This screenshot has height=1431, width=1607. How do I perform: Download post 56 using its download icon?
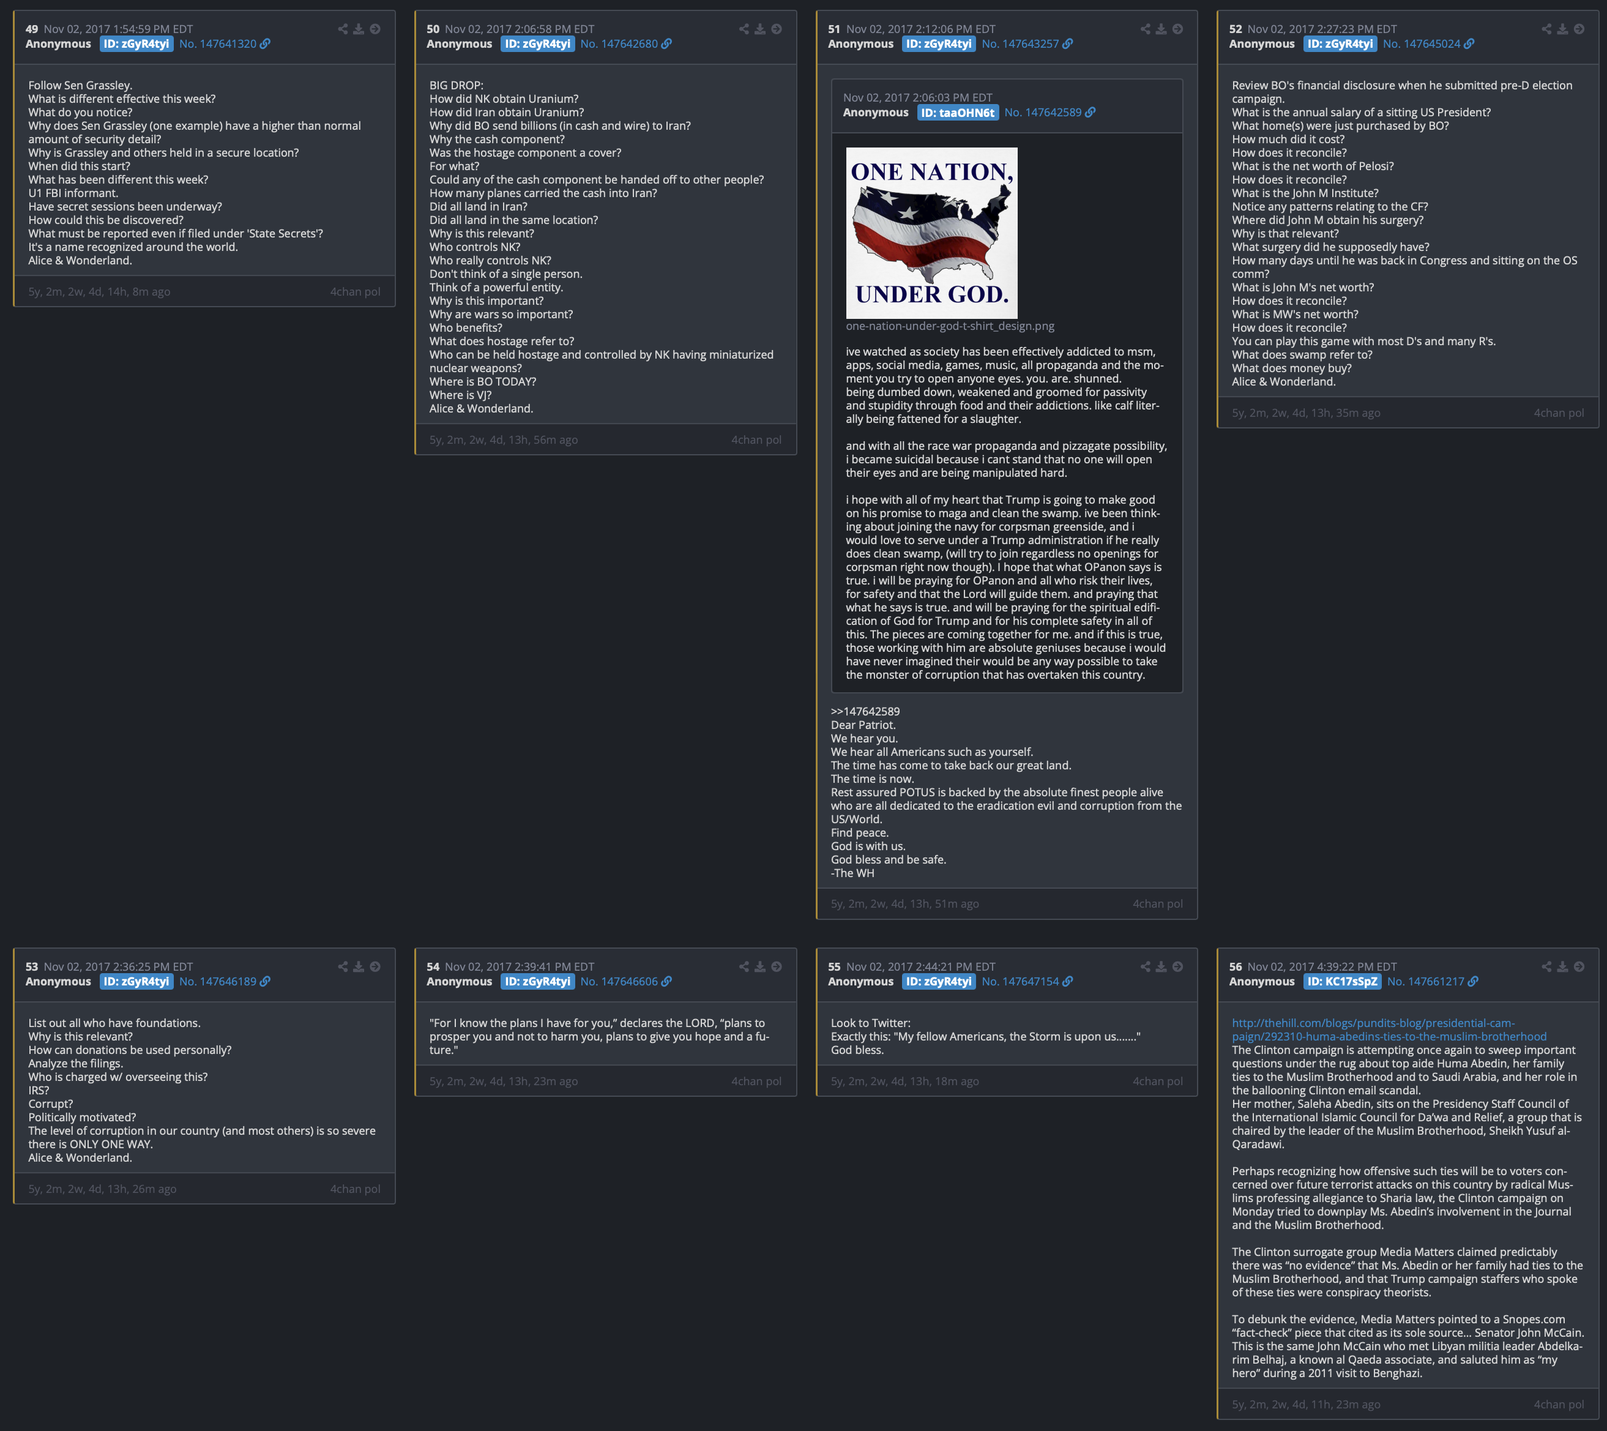point(1562,966)
